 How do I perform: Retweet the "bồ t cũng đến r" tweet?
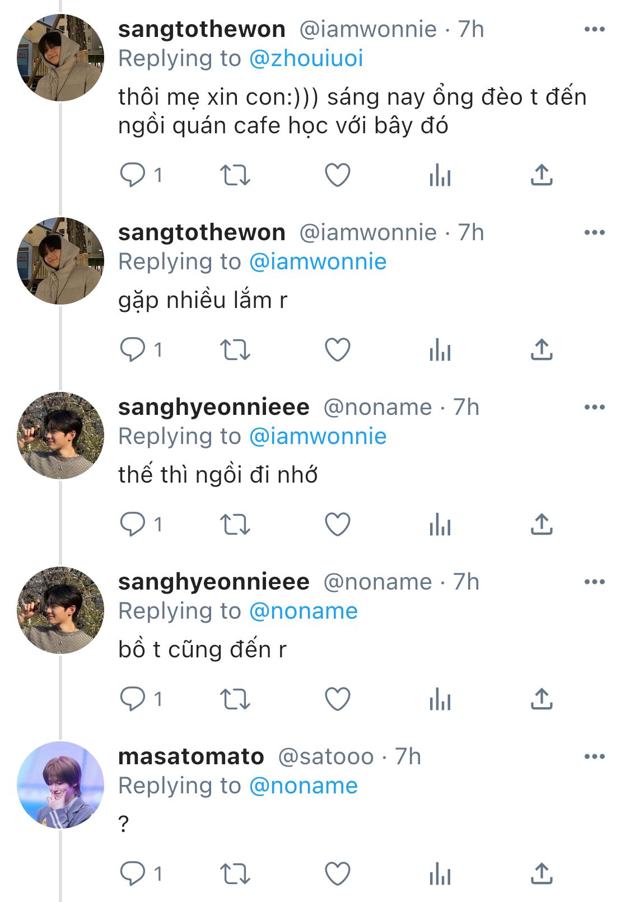click(x=235, y=699)
